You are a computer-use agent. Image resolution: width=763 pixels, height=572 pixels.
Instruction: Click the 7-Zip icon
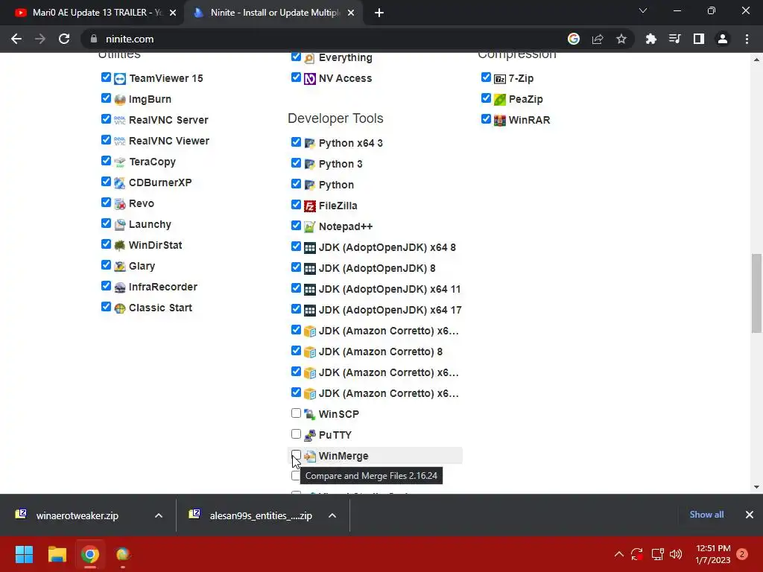pos(500,79)
